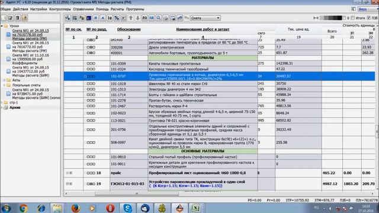The width and height of the screenshot is (379, 213).
Task: Open the Расчеты menu
Action: [117, 9]
